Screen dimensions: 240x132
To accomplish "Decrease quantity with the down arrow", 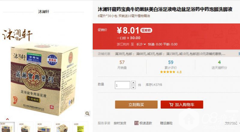I will pyautogui.click(x=133, y=87).
